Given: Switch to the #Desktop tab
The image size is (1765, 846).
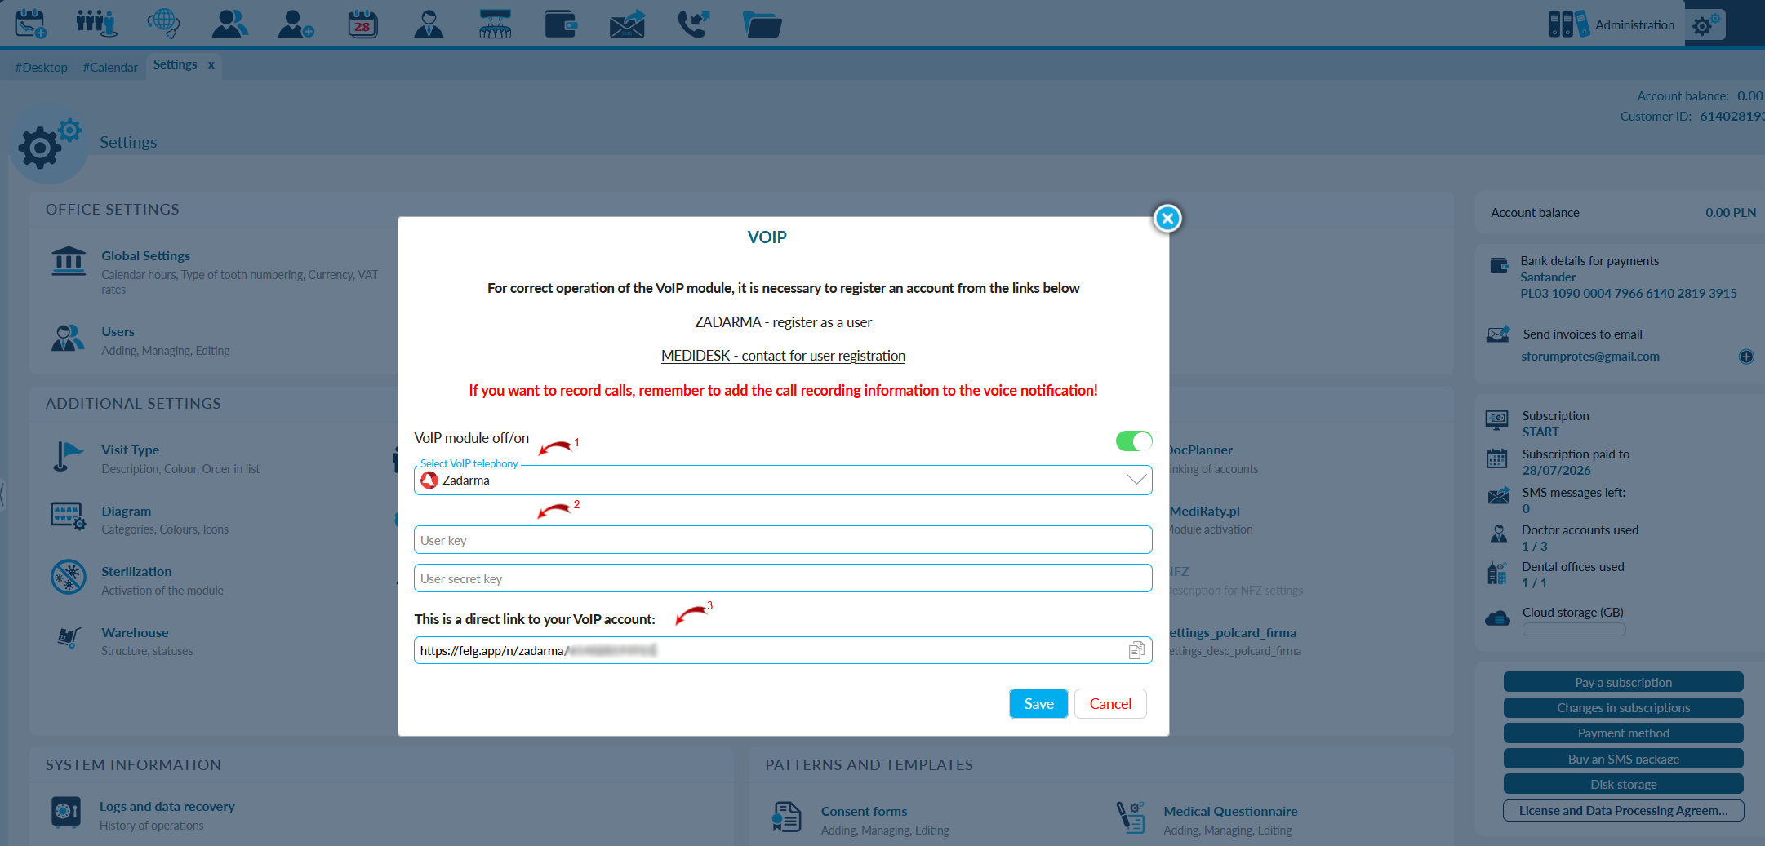Looking at the screenshot, I should [42, 67].
